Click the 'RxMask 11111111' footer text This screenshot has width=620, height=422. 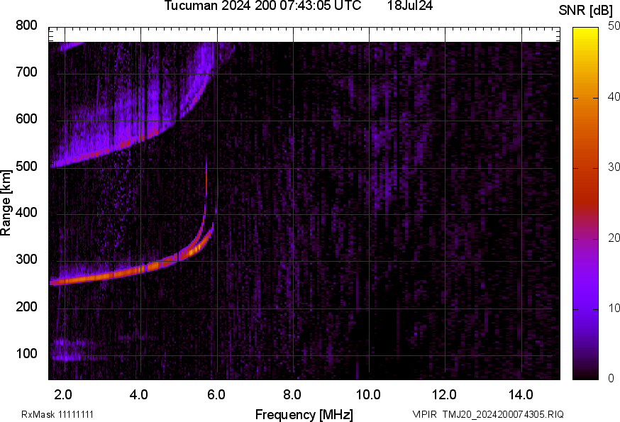point(57,414)
